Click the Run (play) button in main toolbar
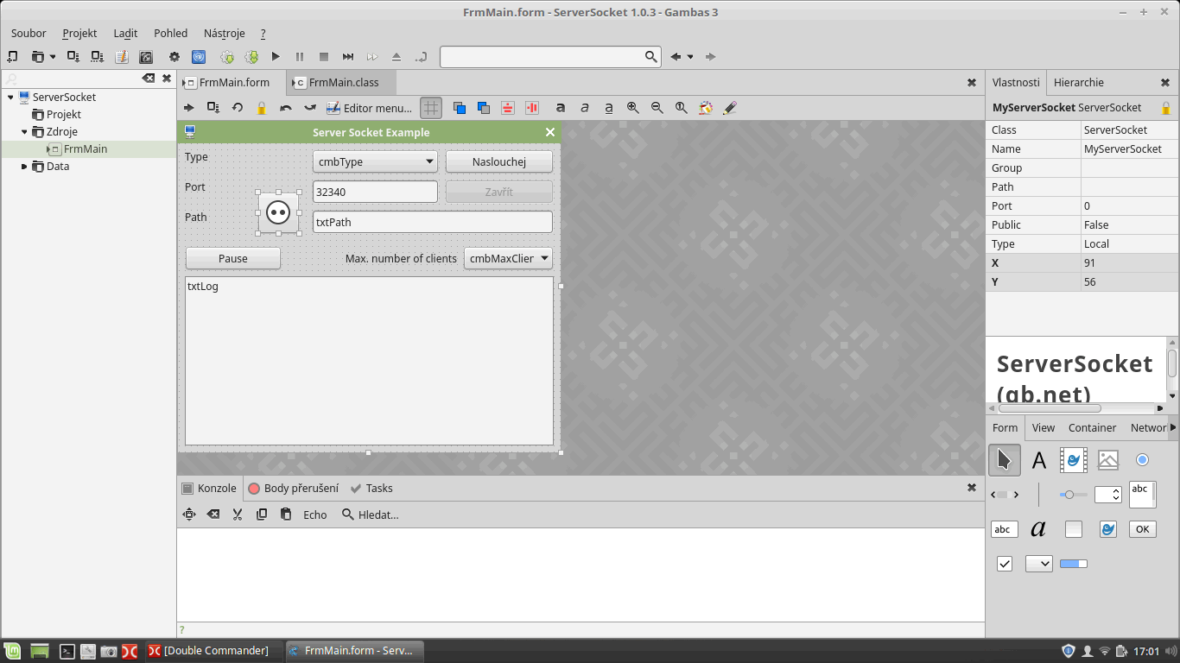Image resolution: width=1180 pixels, height=663 pixels. (x=276, y=57)
